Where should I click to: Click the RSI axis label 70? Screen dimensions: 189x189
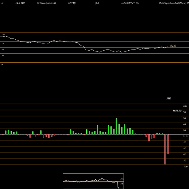(x=3, y=43)
